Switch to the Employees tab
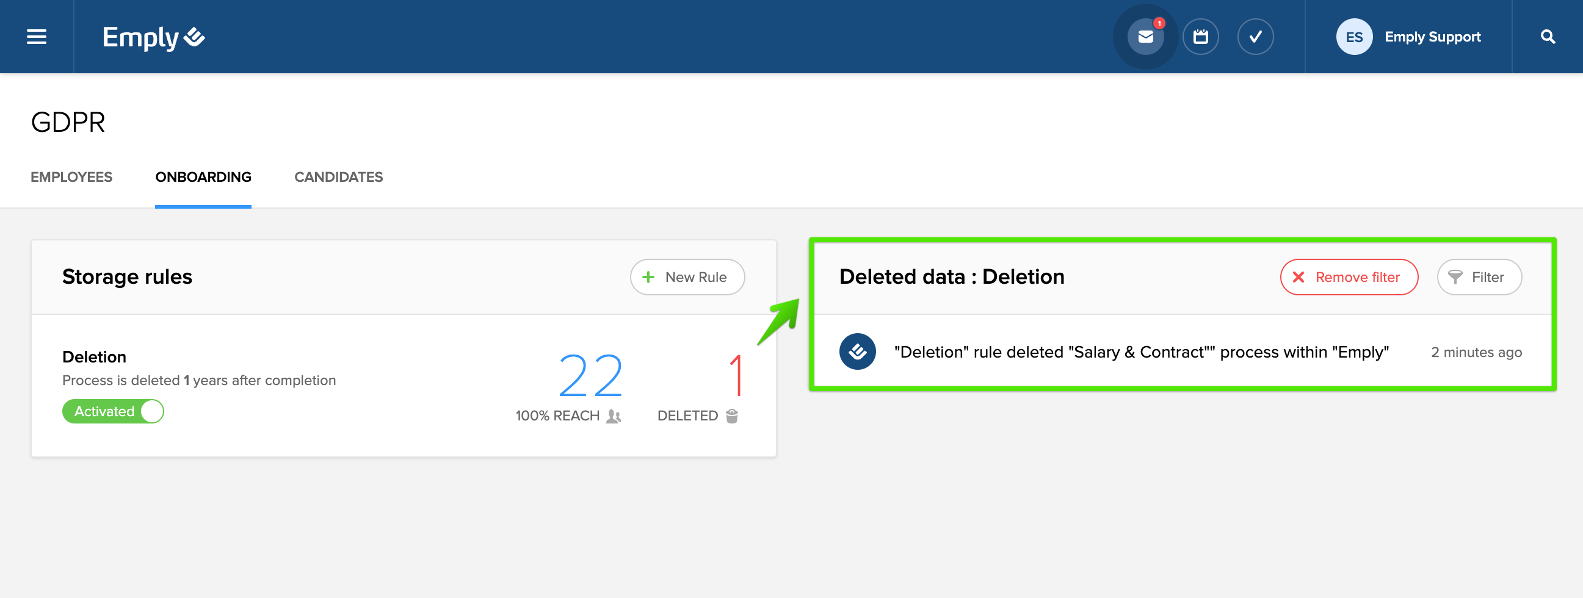 click(x=71, y=177)
